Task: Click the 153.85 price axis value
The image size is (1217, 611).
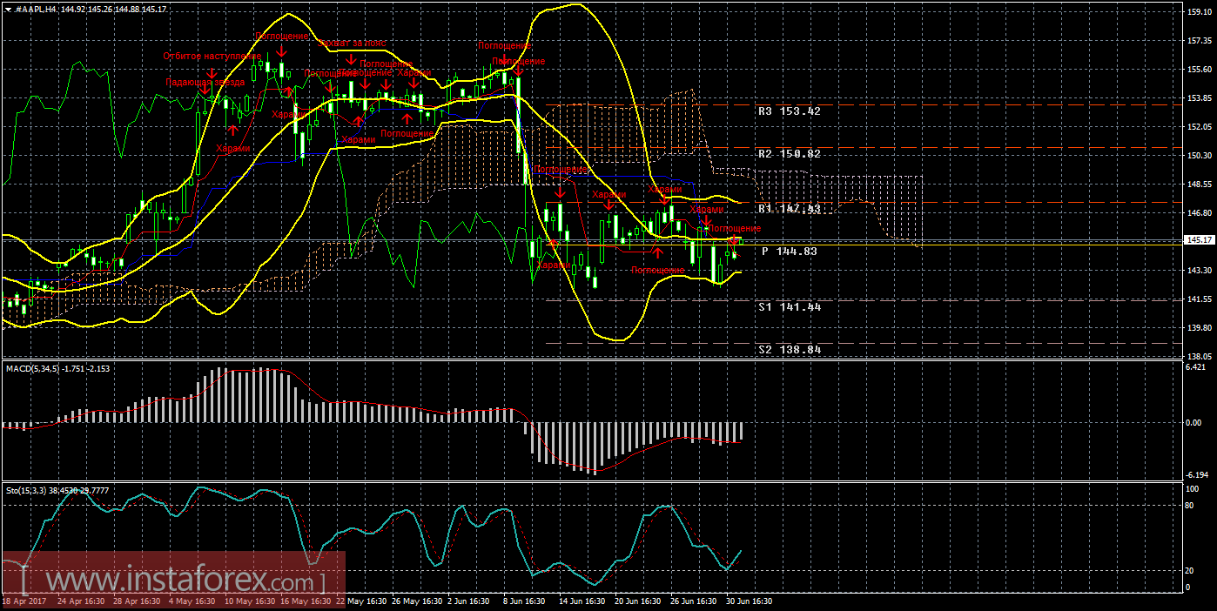Action: pos(1200,98)
